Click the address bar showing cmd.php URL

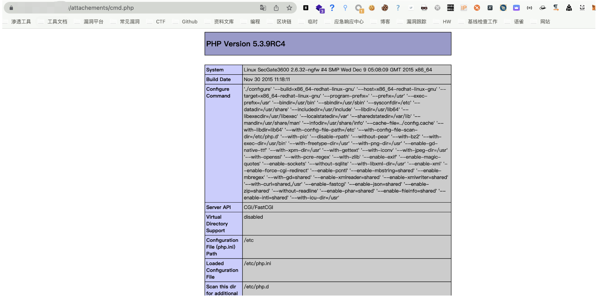[x=161, y=8]
